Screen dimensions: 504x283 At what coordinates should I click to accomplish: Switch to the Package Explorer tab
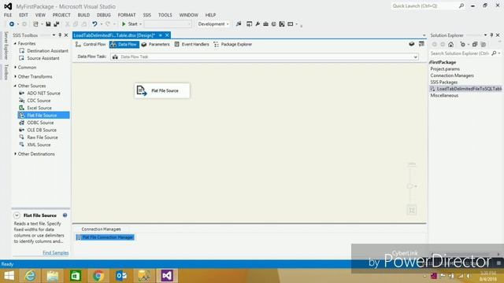pos(233,44)
